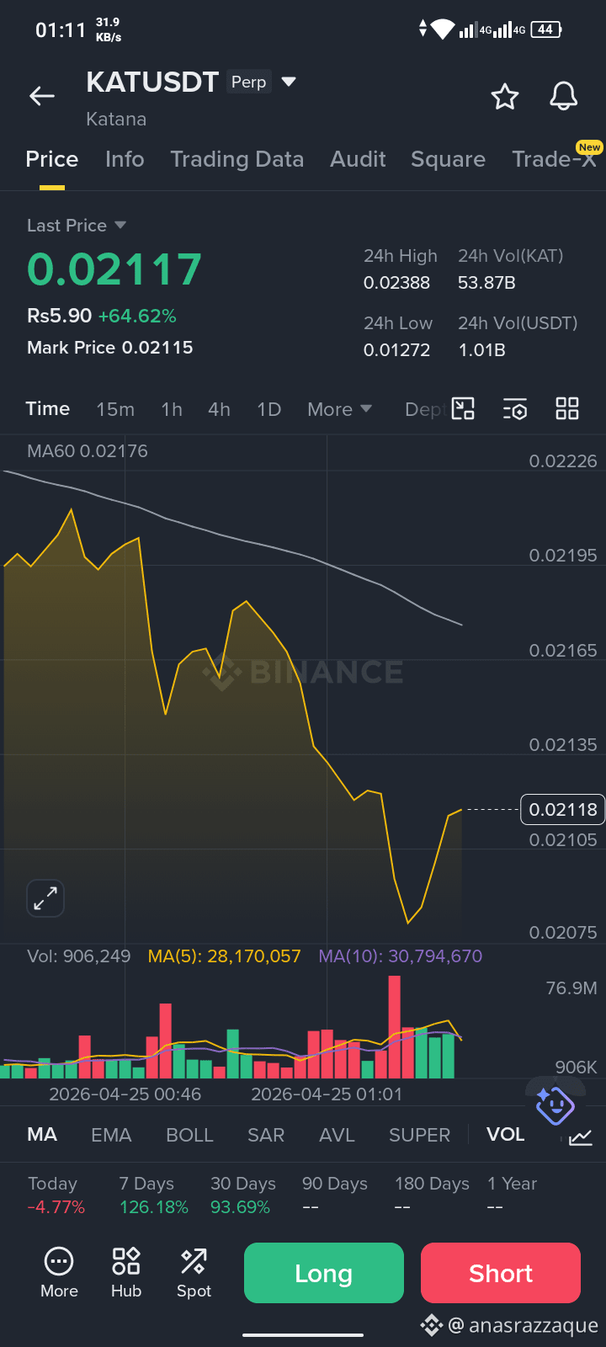606x1347 pixels.
Task: Open chart settings icon beside the grid icon
Action: point(515,409)
